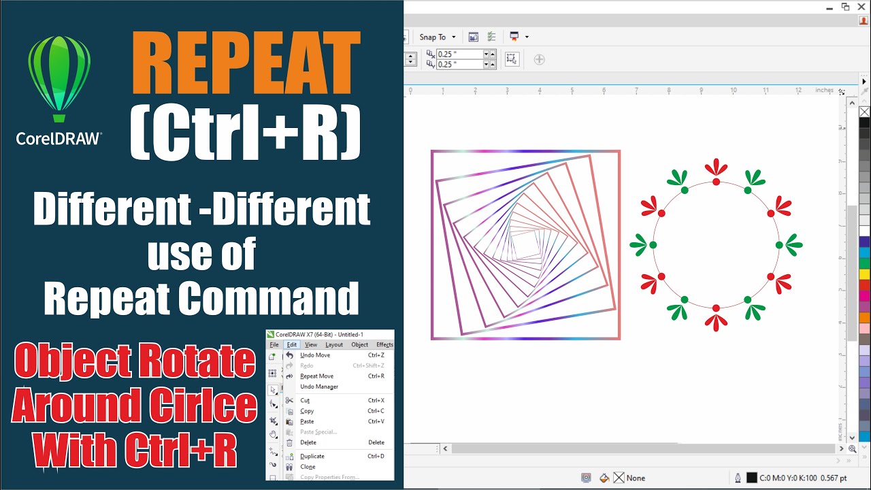Toggle Treat As Filled selection icon
This screenshot has width=871, height=490.
point(512,59)
